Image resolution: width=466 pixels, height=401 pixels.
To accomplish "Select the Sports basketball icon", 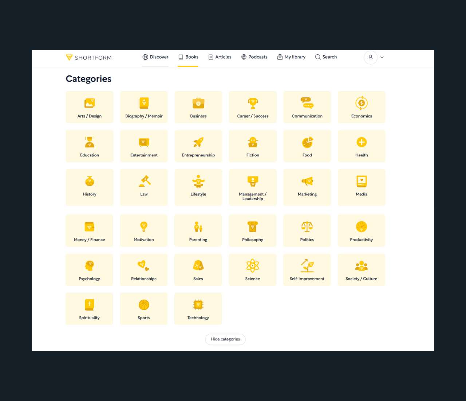I will coord(144,305).
